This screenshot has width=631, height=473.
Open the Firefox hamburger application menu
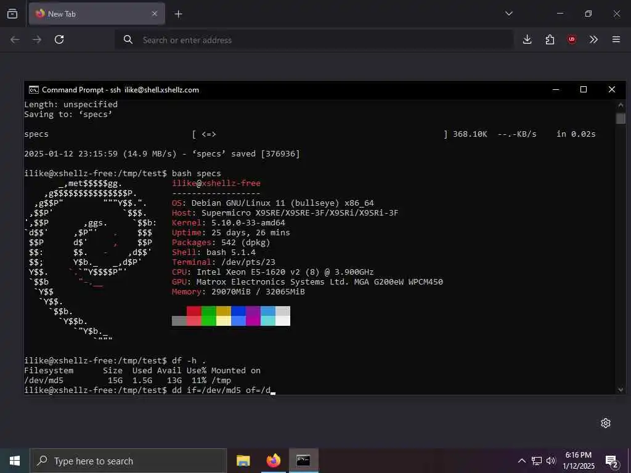point(616,39)
